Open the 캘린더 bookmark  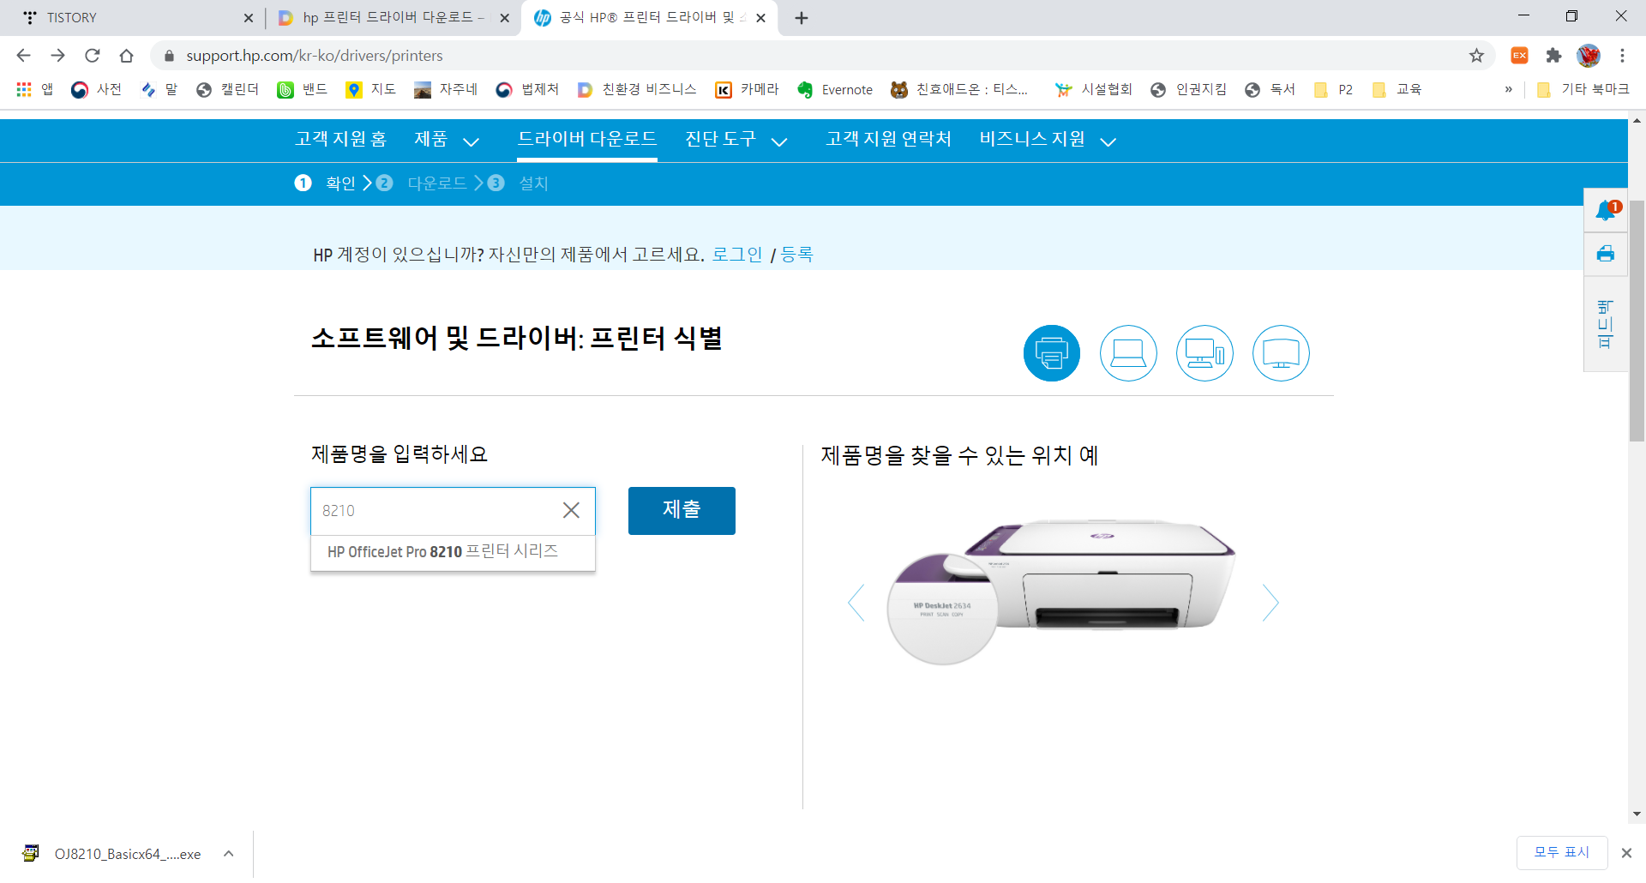(x=227, y=89)
